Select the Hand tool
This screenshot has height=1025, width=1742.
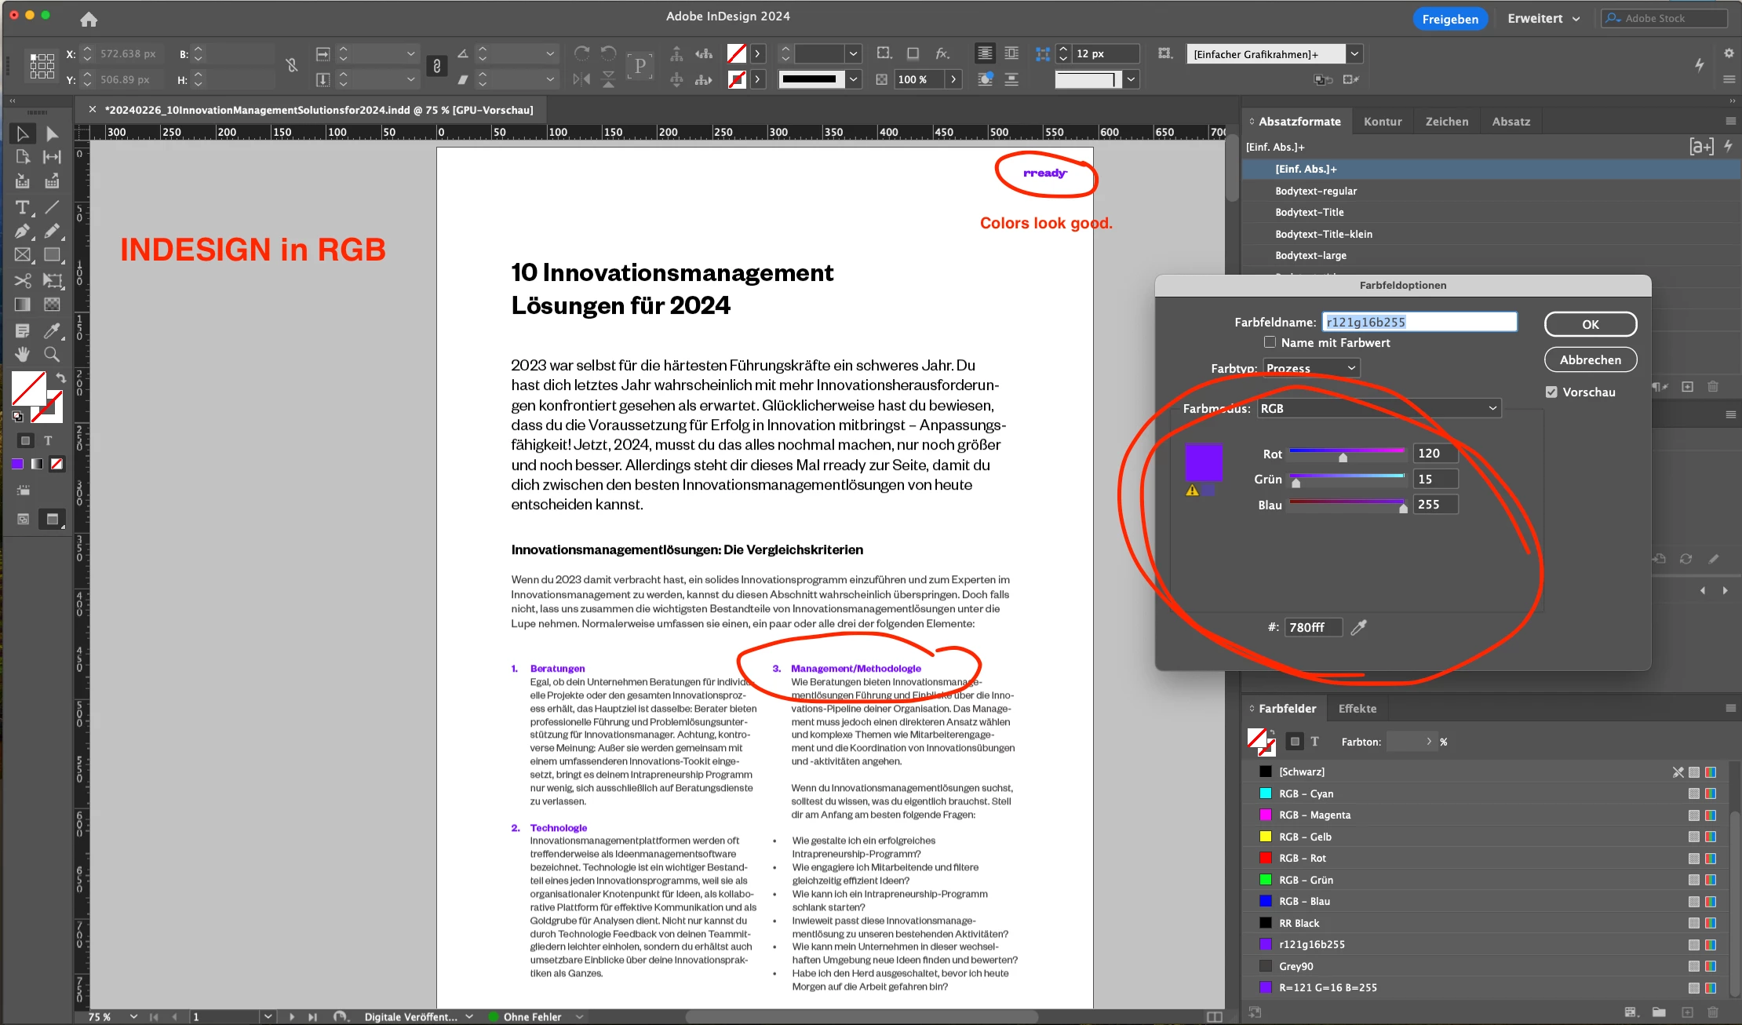[22, 354]
